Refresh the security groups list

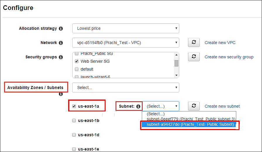[x=194, y=57]
